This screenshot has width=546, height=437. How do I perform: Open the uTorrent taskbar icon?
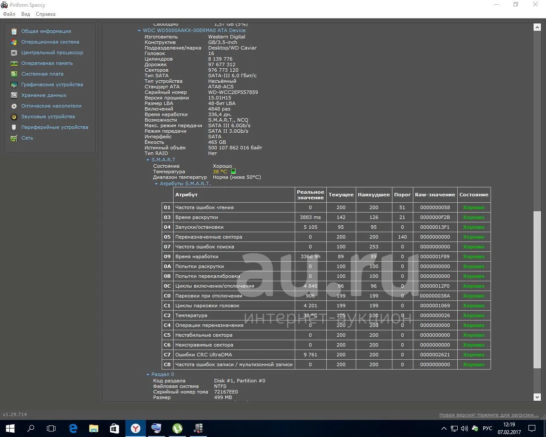click(177, 428)
